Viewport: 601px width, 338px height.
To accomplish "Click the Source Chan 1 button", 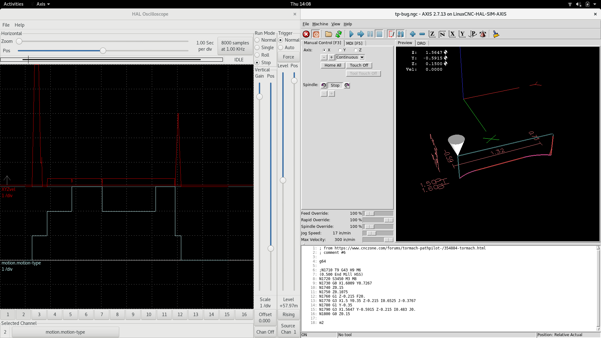I will (x=288, y=329).
